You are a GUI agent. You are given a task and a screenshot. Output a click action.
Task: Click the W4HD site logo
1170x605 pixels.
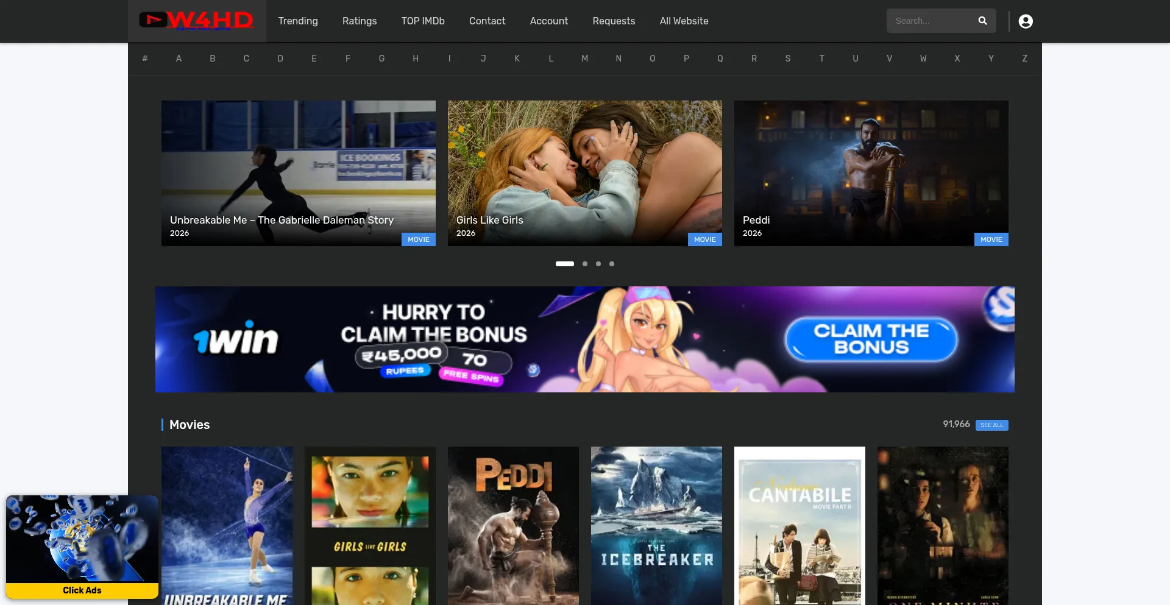[196, 21]
